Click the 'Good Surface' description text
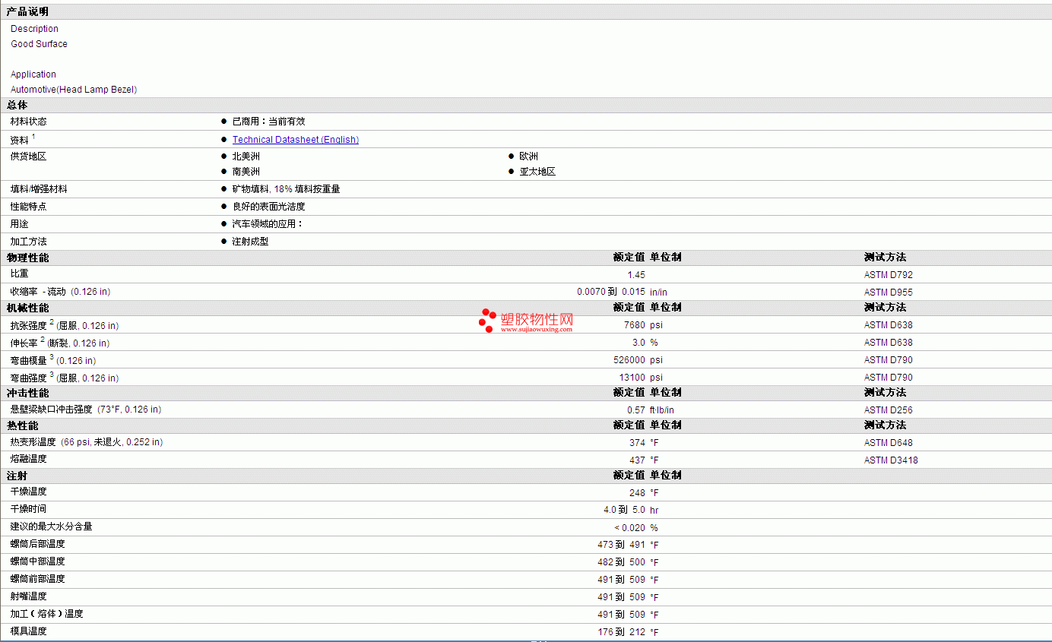This screenshot has height=642, width=1052. (39, 44)
